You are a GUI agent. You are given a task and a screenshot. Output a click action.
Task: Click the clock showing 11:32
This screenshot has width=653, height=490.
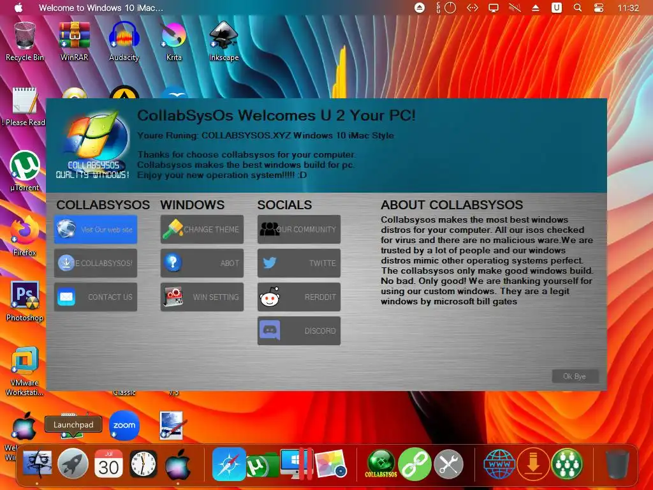(628, 8)
